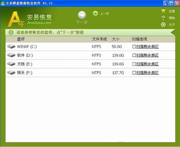Select the 软件 (D:) drive icon
This screenshot has width=180, height=147.
click(x=11, y=55)
